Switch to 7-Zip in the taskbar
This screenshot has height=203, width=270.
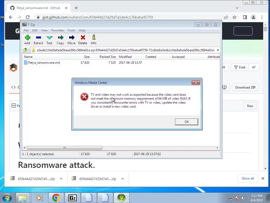coord(72,198)
